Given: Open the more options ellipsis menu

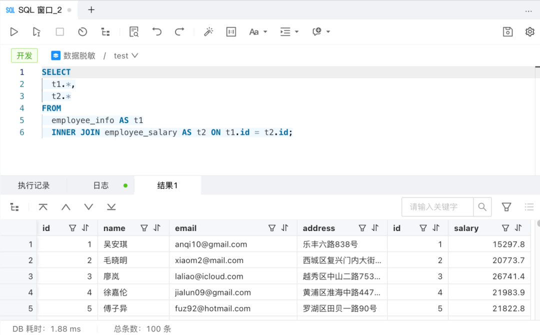Looking at the screenshot, I should click(528, 11).
